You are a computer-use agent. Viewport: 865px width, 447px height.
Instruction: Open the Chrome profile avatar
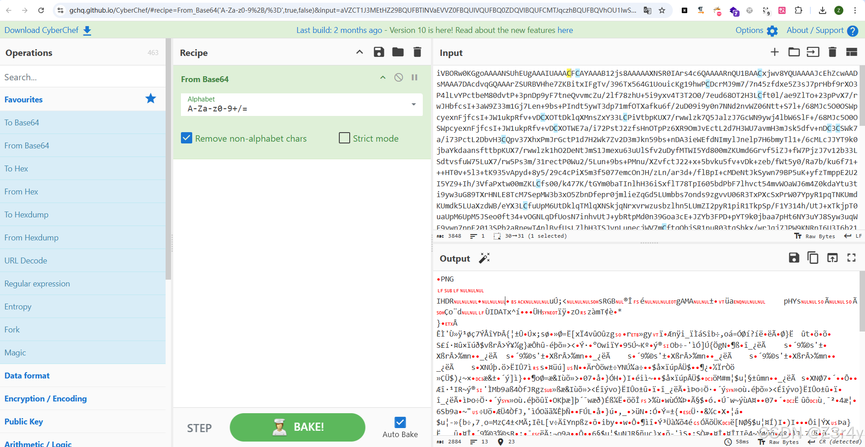839,10
